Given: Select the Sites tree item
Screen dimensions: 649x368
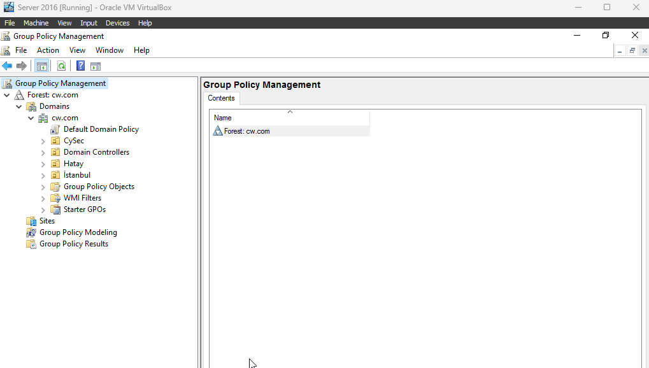Looking at the screenshot, I should click(47, 221).
